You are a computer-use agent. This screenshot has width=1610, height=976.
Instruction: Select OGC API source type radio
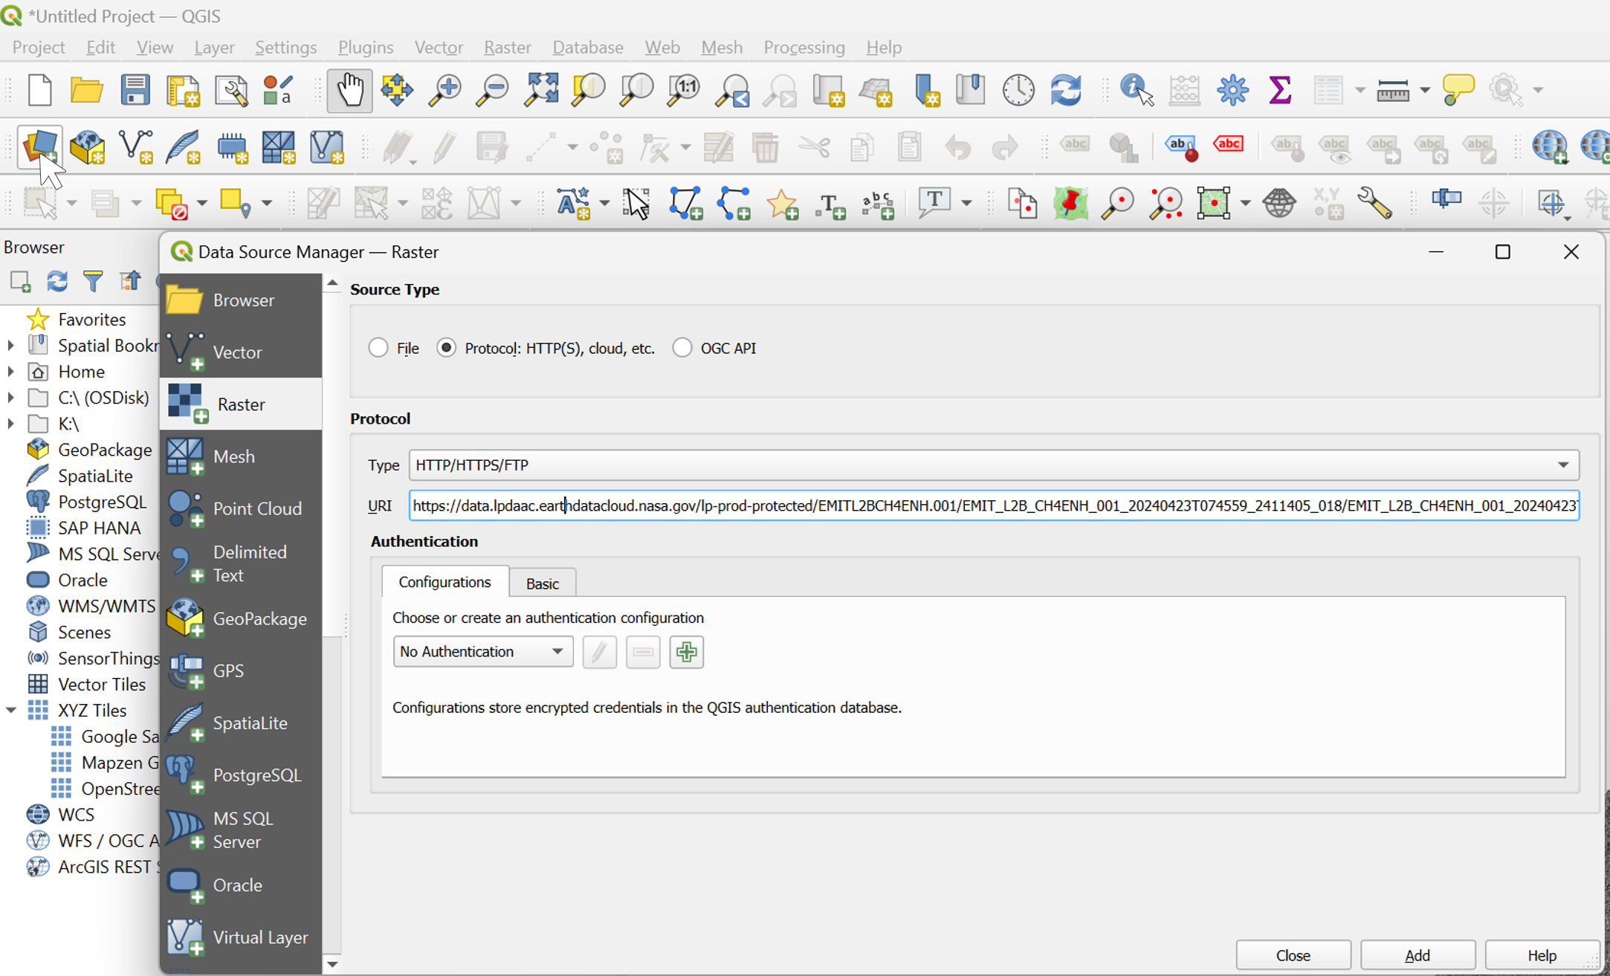682,348
